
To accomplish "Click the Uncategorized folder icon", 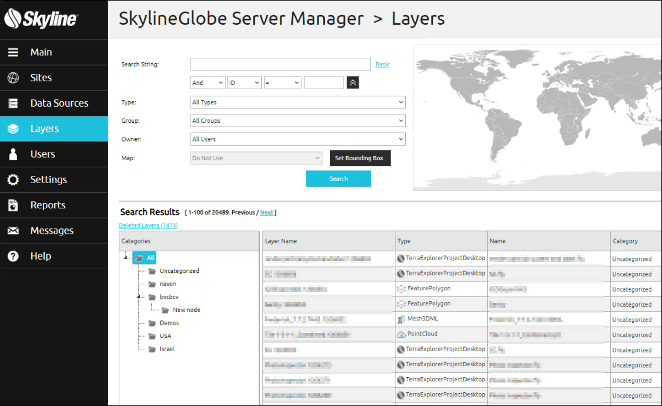I will (152, 271).
